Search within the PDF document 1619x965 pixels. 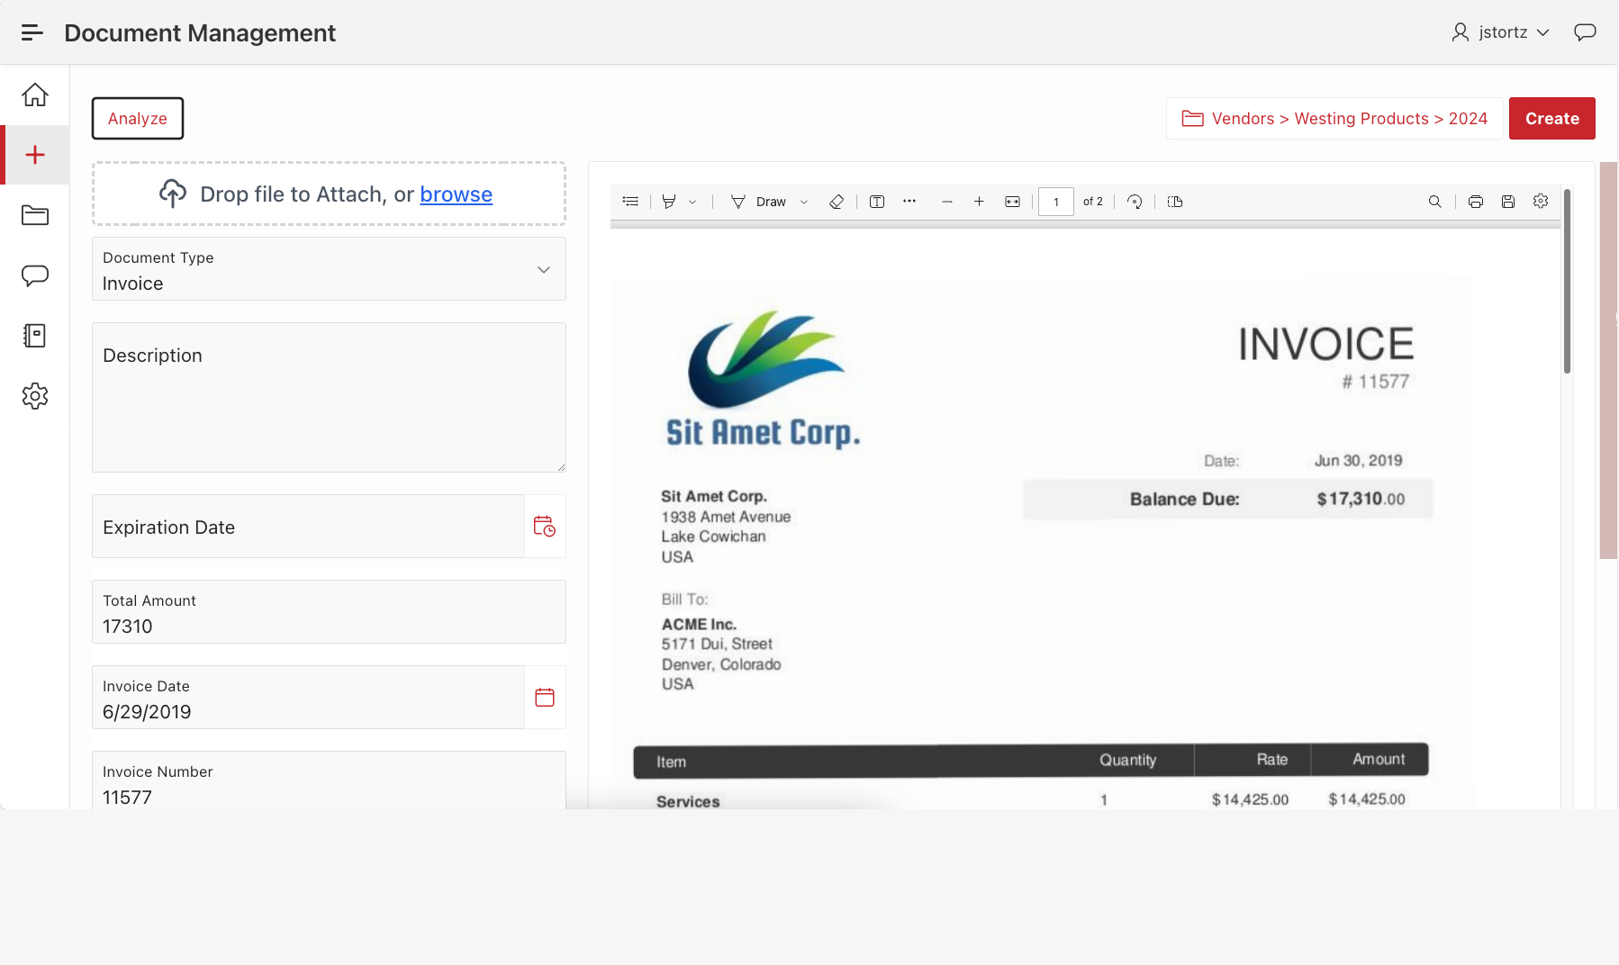(x=1435, y=202)
